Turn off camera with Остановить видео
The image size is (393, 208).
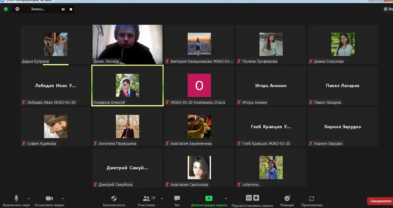tap(49, 201)
